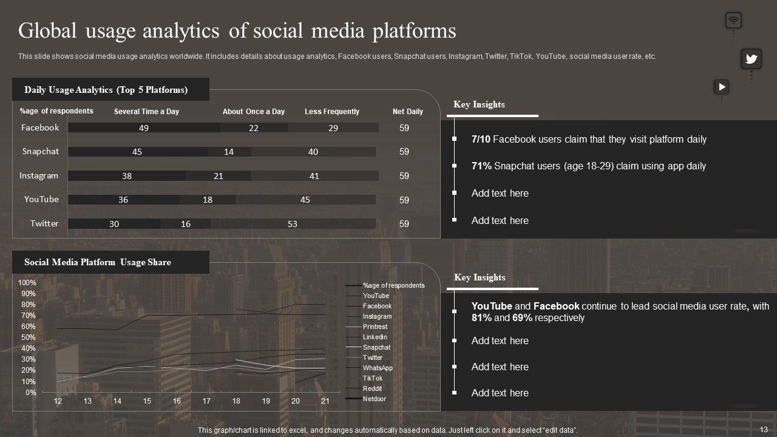This screenshot has width=777, height=437.
Task: Click the WhatsApp entry in the chart legend
Action: tap(378, 368)
